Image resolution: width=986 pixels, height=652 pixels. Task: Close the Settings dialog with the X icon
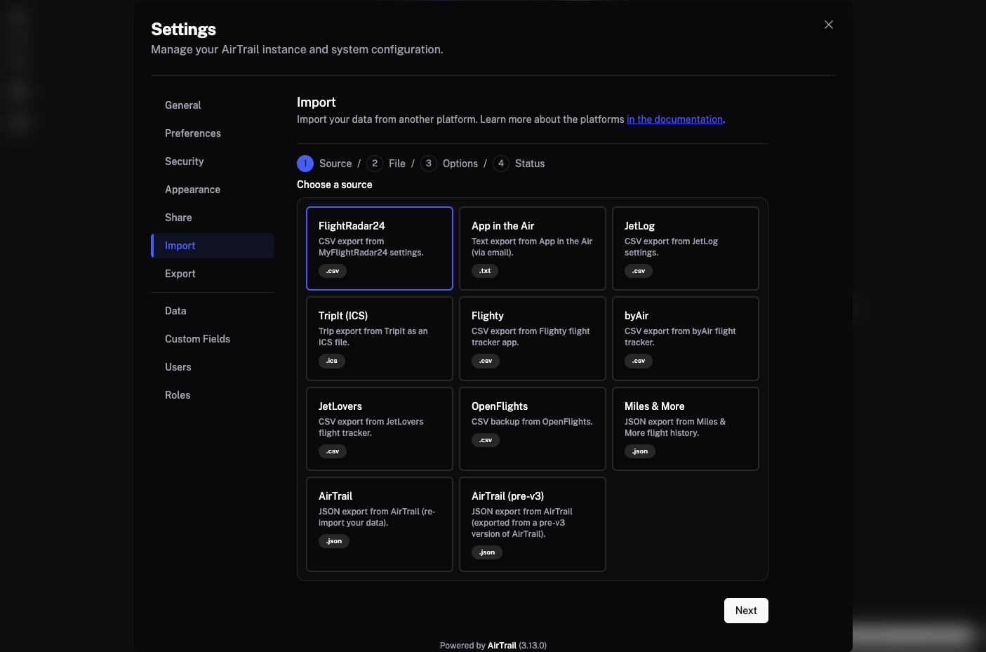pos(829,25)
